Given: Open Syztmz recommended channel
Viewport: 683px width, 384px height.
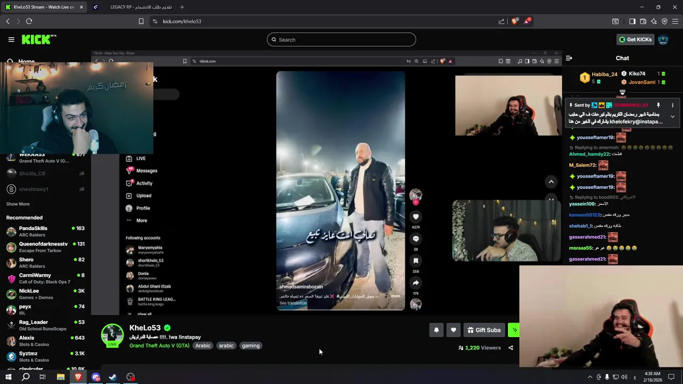Looking at the screenshot, I should pos(45,356).
